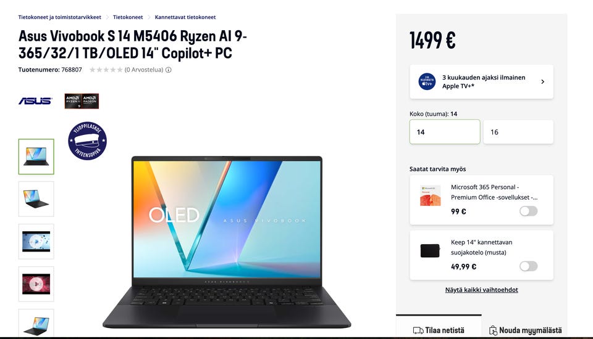Click the AMD Ryzen AI Radeon badge
Viewport: 593px width, 339px height.
click(x=82, y=101)
